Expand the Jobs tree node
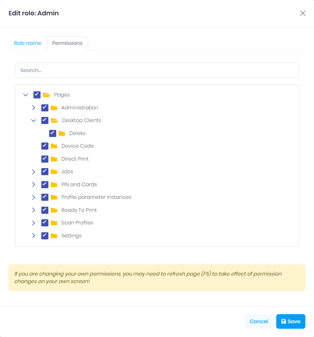This screenshot has width=314, height=337. [x=33, y=172]
